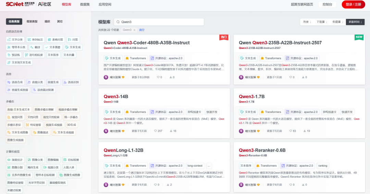Image resolution: width=370 pixels, height=194 pixels.
Task: Switch to 框架类型 filter tab
Action: pos(32,22)
